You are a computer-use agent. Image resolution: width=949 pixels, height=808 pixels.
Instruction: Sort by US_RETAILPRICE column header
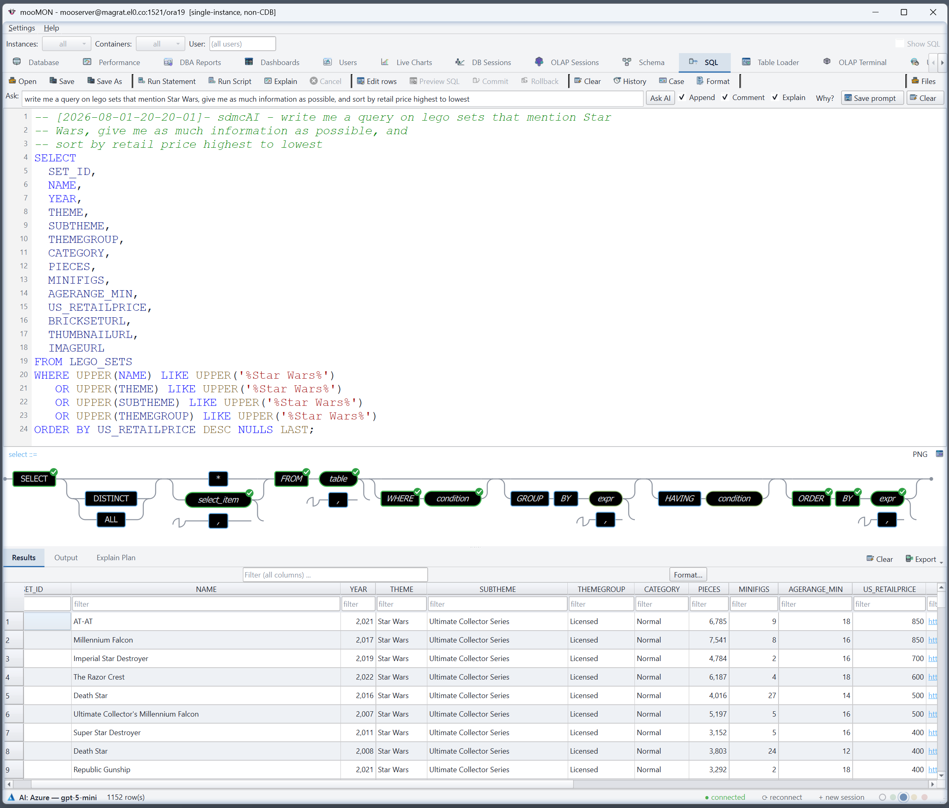[x=889, y=589]
